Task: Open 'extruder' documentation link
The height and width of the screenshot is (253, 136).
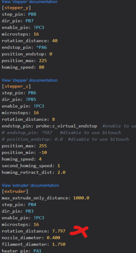Action: coord(30,185)
